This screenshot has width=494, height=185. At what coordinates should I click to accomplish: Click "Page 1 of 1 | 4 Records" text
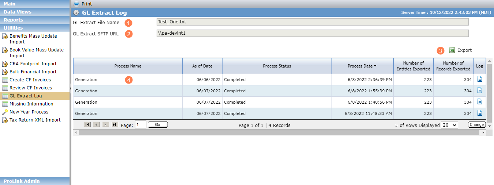click(265, 125)
